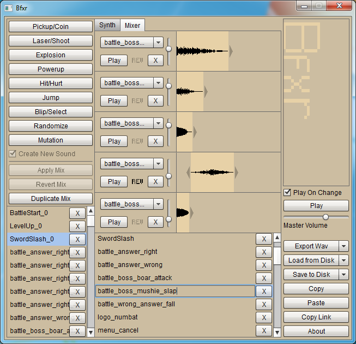Toggle reverse (REV) on third mixer track
Screen dimensions: 356x344
[x=137, y=141]
